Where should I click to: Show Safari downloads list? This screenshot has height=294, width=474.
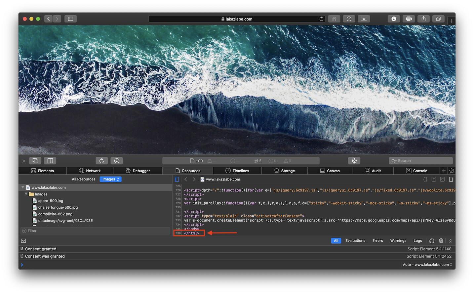(x=394, y=19)
